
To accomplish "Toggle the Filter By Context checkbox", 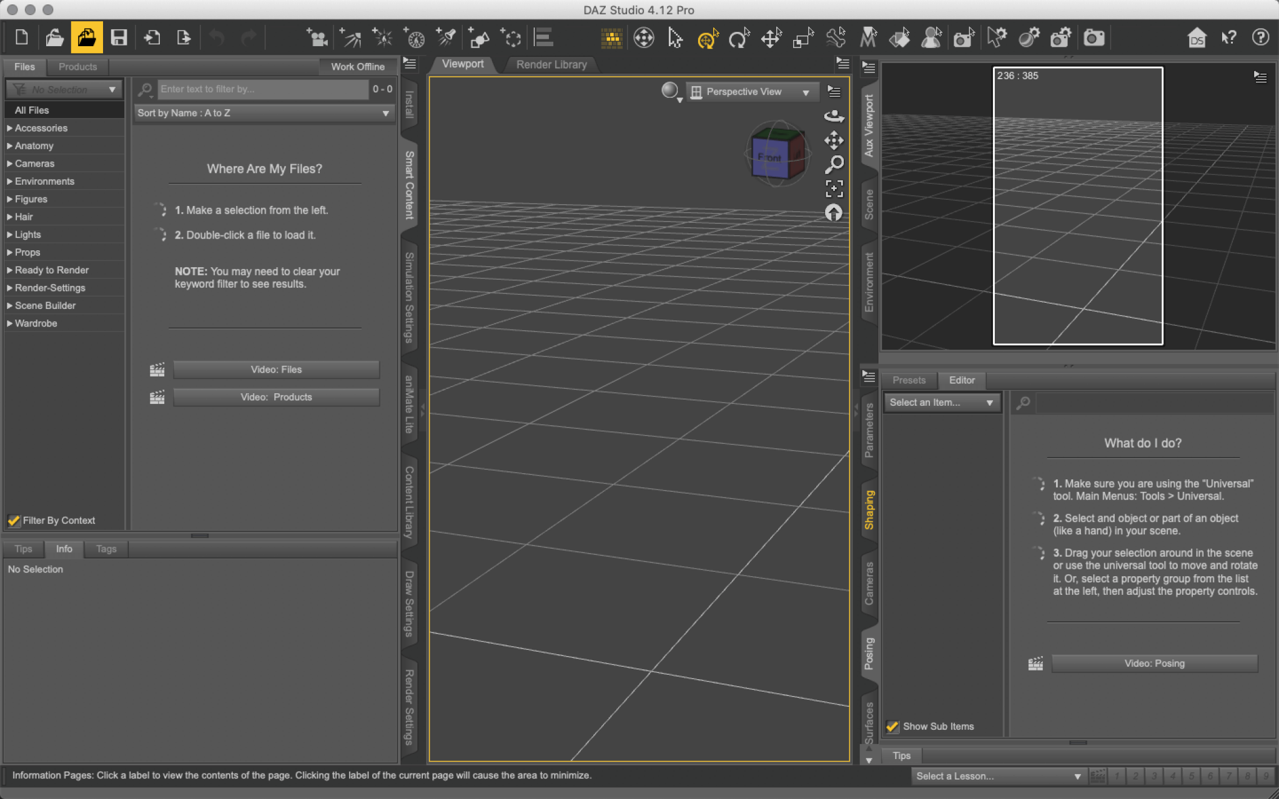I will [13, 520].
